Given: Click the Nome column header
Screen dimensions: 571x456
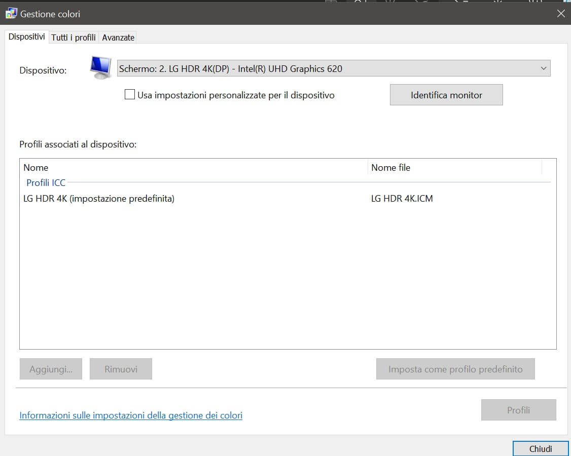Looking at the screenshot, I should pyautogui.click(x=36, y=167).
